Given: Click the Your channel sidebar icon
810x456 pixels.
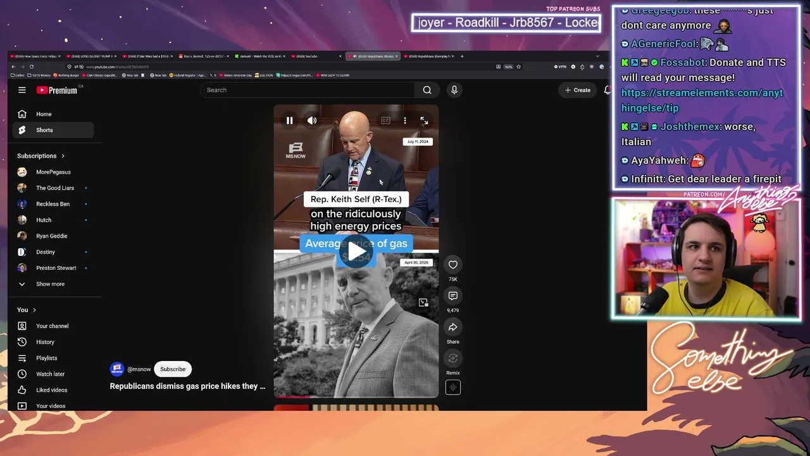Looking at the screenshot, I should click(22, 326).
